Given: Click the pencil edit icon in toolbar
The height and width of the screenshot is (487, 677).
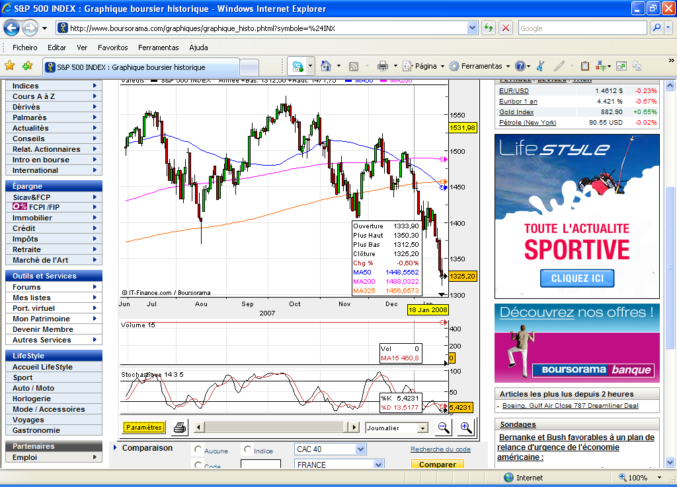Looking at the screenshot, I should 559,66.
